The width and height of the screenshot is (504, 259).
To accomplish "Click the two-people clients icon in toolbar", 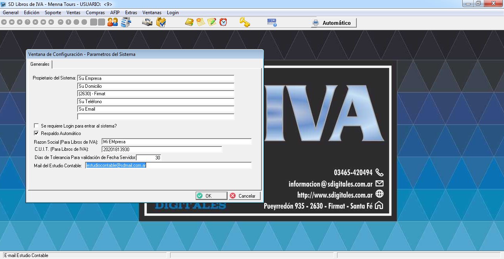I will coord(113,22).
